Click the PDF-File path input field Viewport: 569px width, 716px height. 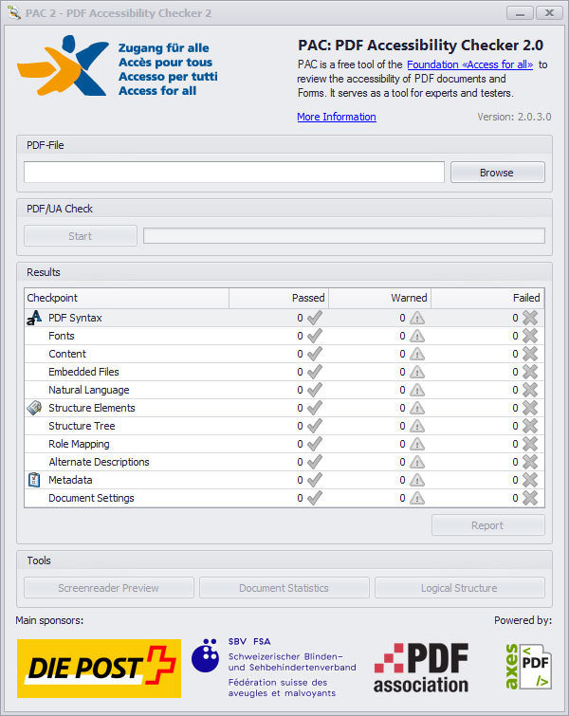(x=234, y=173)
